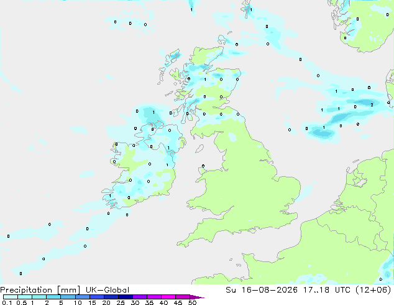Select the 30–35 mm purple swatch

pos(139,297)
